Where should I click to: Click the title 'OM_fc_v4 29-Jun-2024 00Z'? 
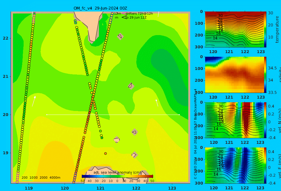(x=100, y=8)
